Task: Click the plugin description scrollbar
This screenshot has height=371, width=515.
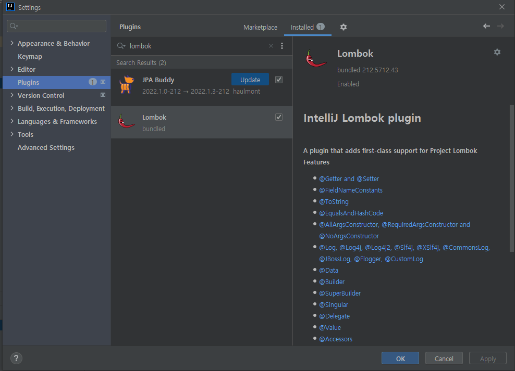Action: click(x=511, y=178)
